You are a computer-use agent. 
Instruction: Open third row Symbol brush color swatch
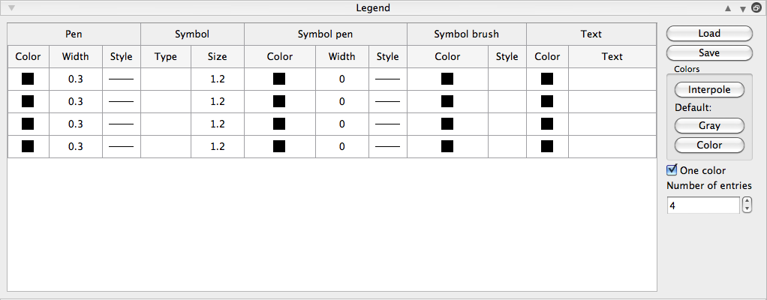tap(447, 124)
